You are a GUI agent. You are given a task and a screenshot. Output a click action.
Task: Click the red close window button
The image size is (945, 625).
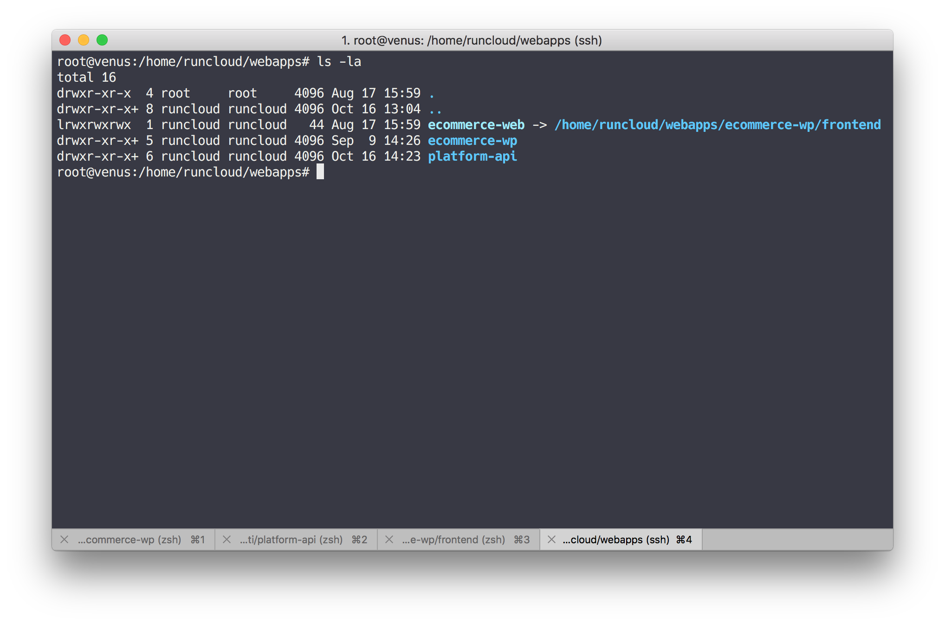click(x=65, y=40)
